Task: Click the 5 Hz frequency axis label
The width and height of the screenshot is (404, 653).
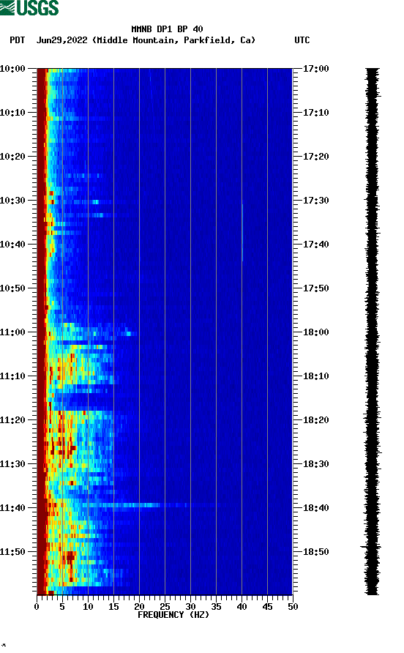Action: 62,606
